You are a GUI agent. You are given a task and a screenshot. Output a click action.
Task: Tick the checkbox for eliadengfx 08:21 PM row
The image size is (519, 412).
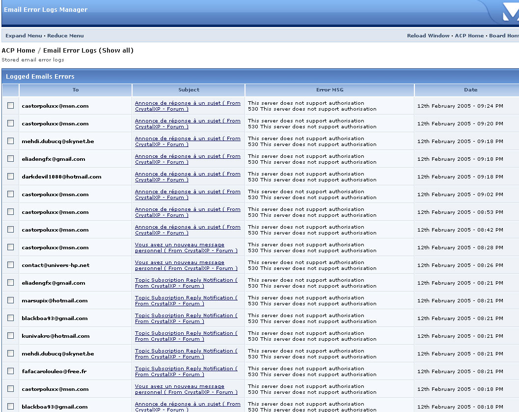(11, 282)
